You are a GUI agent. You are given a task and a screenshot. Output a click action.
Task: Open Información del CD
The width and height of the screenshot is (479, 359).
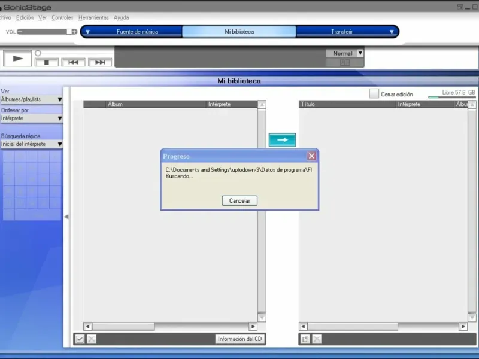(240, 339)
